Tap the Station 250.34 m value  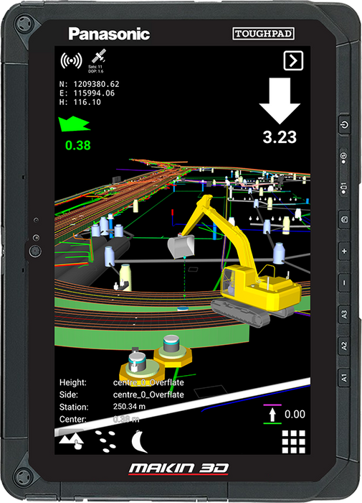coord(129,407)
